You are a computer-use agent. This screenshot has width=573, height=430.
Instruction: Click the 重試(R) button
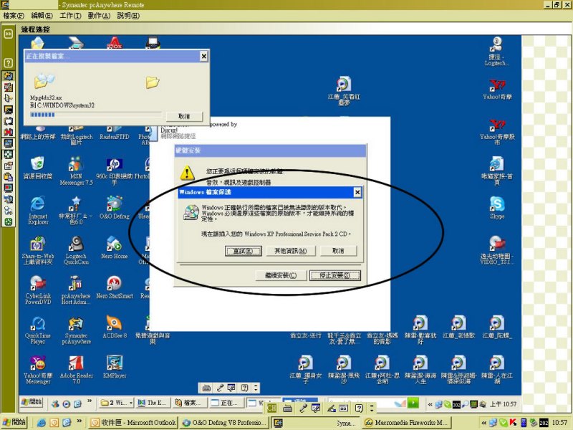[x=244, y=251]
